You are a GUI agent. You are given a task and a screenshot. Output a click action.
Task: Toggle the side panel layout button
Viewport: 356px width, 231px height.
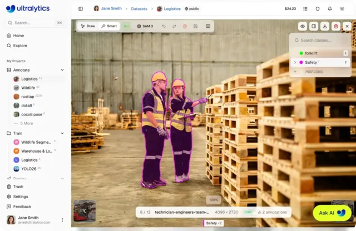(314, 26)
